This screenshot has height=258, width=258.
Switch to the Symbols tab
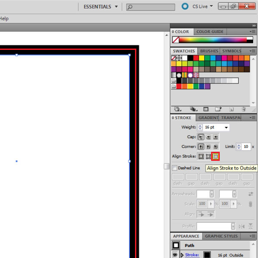(231, 51)
